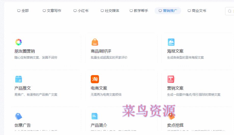The width and height of the screenshot is (234, 135).
Task: Open the 海报文案 card title
Action: (175, 51)
